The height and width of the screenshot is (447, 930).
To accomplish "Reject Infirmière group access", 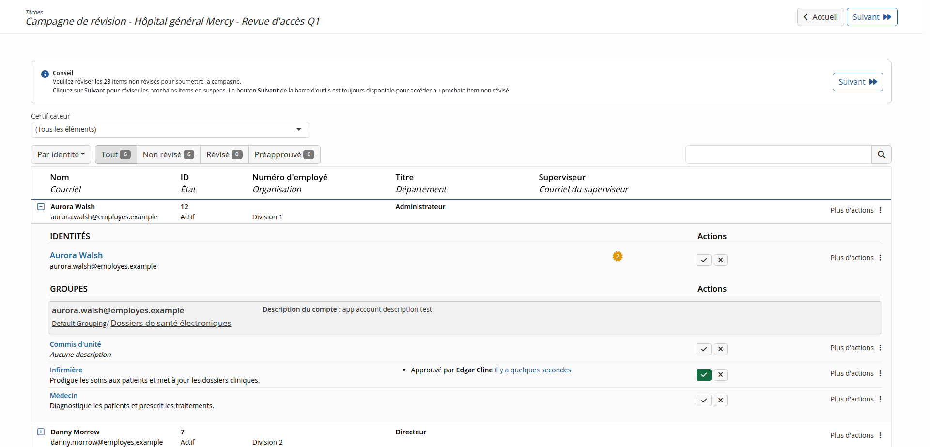I will [721, 375].
